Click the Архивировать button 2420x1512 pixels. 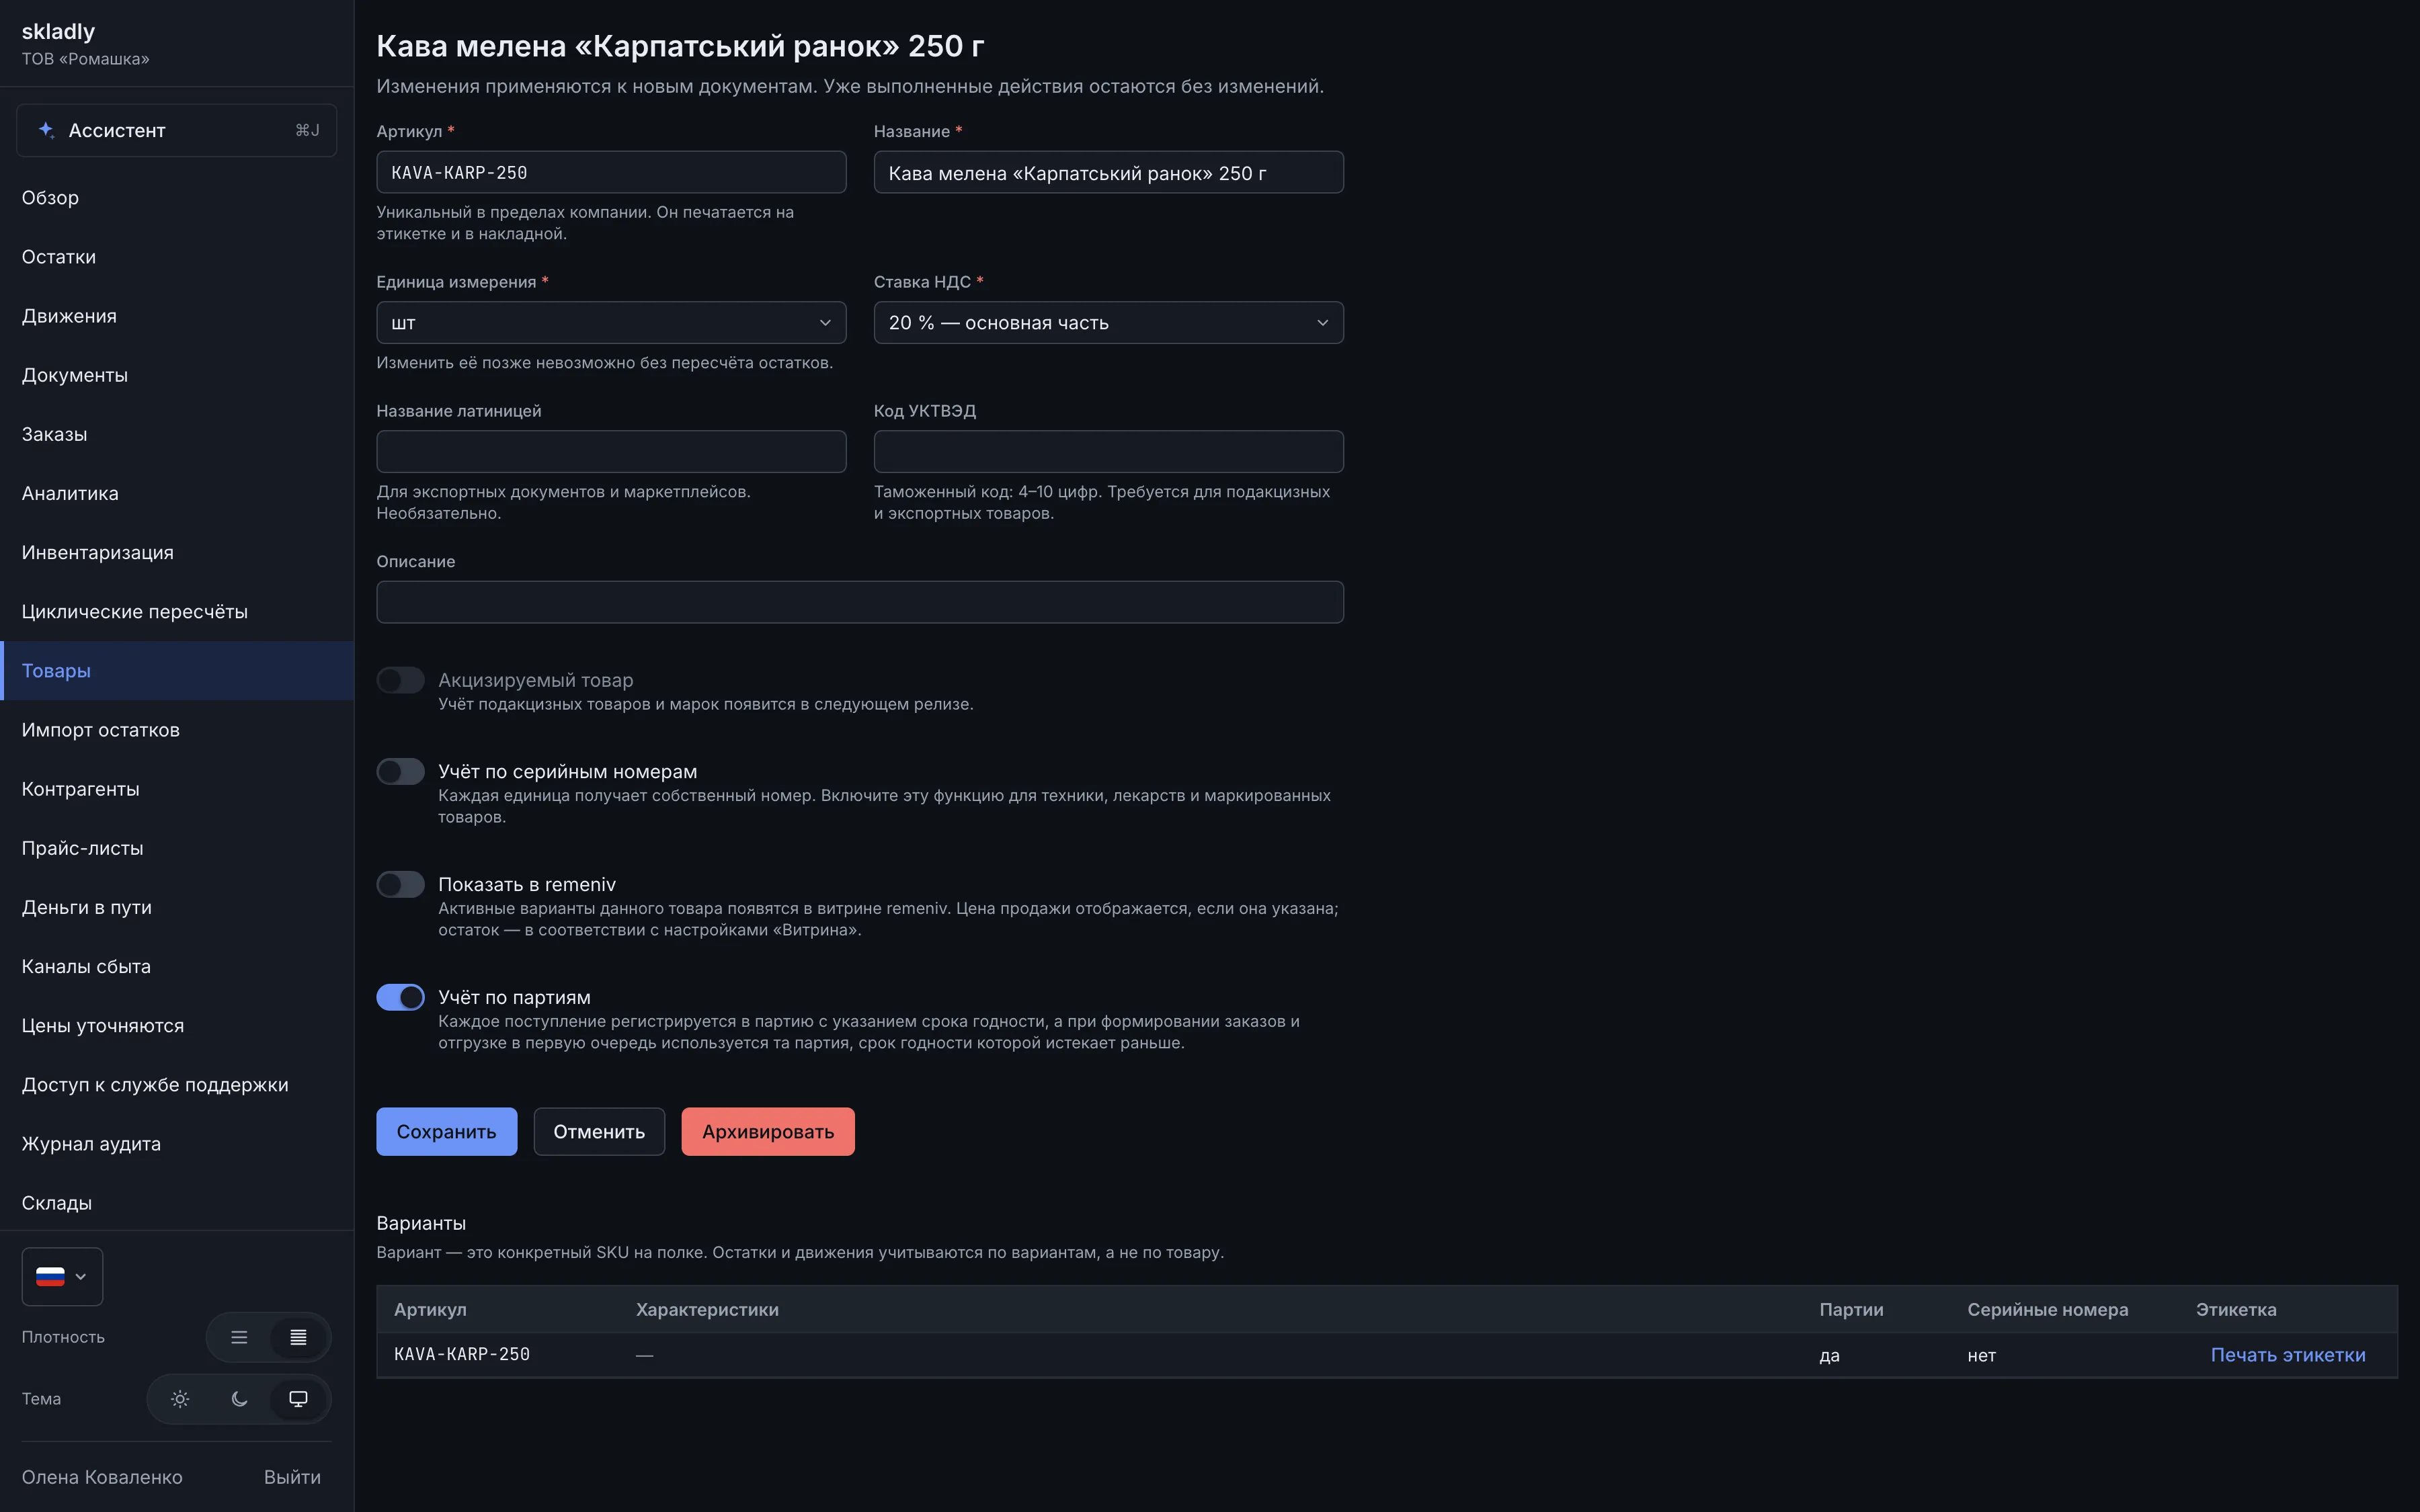click(x=768, y=1131)
